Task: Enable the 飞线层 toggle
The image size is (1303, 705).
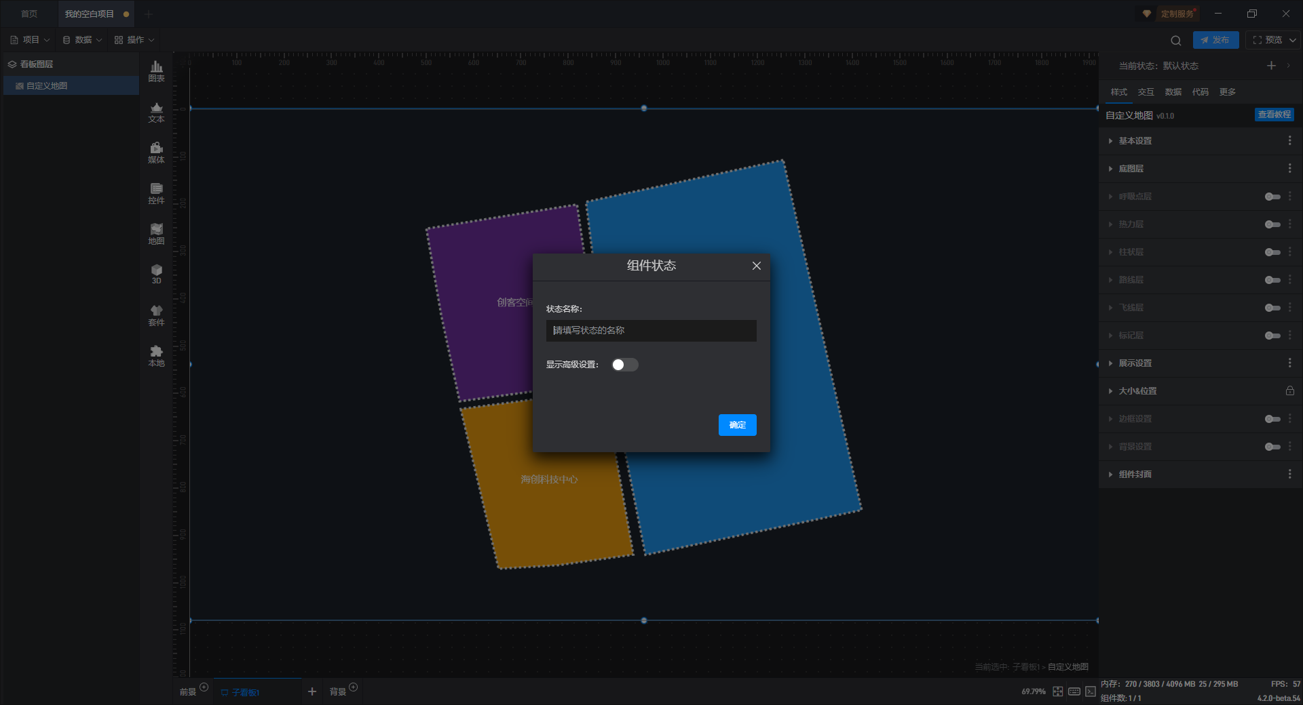Action: click(1272, 308)
